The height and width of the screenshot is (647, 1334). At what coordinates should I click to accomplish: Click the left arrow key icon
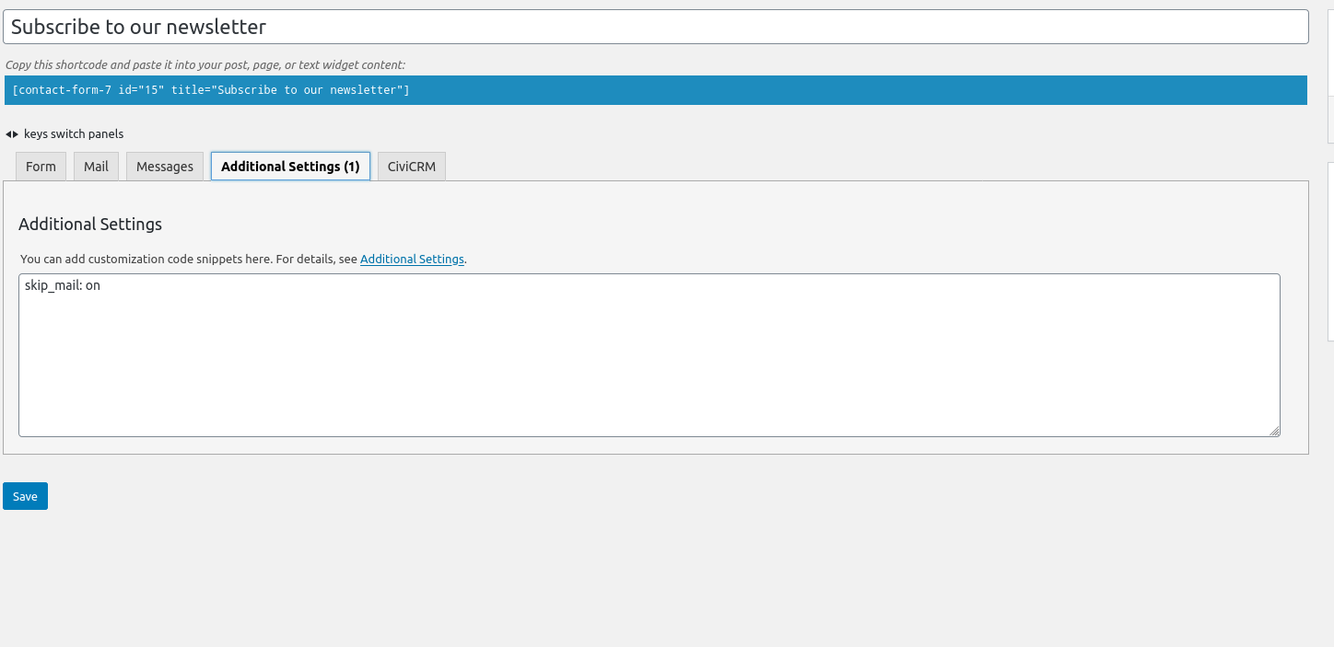pyautogui.click(x=8, y=134)
